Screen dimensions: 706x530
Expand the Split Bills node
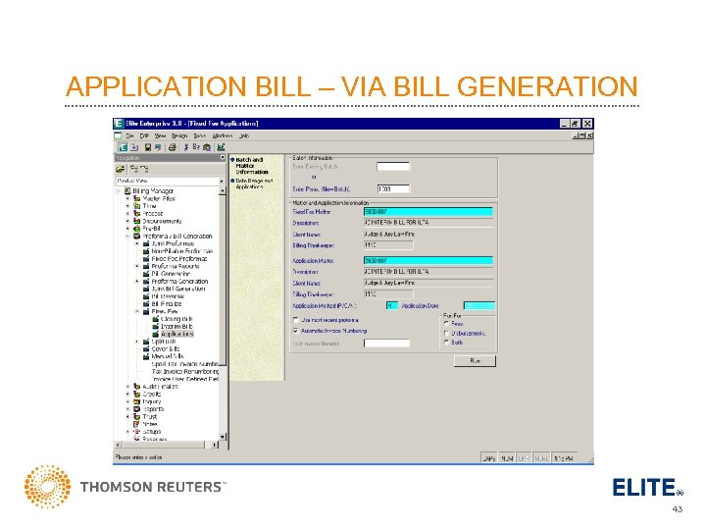coord(137,342)
